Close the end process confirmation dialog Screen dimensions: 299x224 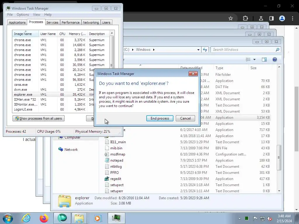[193, 74]
